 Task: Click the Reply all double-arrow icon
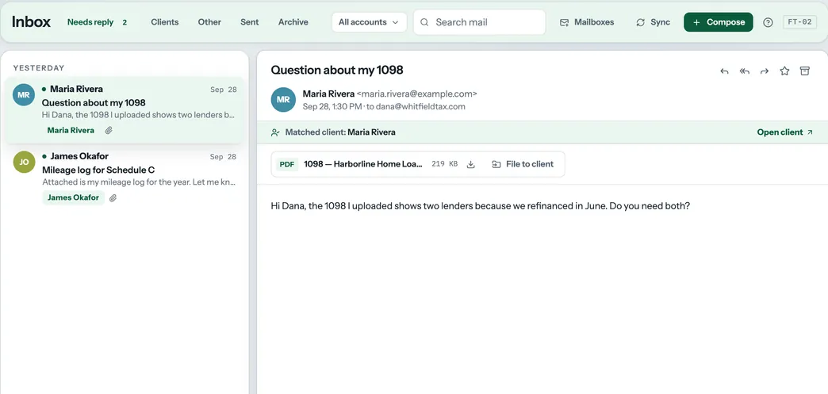tap(745, 71)
